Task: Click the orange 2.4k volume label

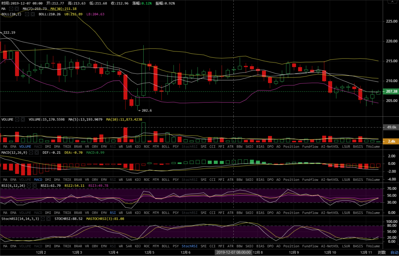Action: tap(390, 141)
